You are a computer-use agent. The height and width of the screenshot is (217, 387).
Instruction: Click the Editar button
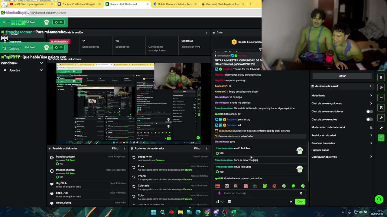coord(342,76)
